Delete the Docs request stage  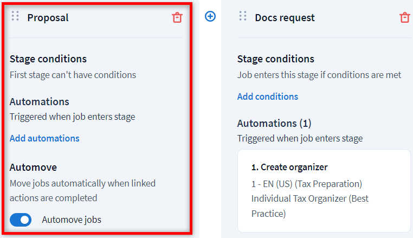[x=404, y=17]
